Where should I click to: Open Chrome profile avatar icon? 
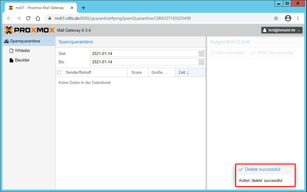288,18
